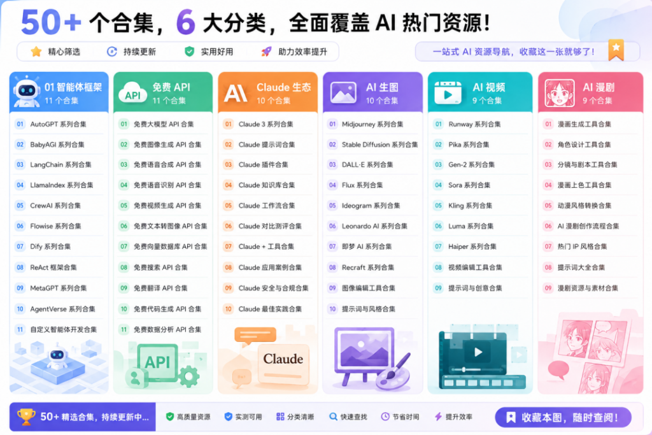This screenshot has width=652, height=435.
Task: Select MetaGPT 系列合集 entry
Action: 59,289
